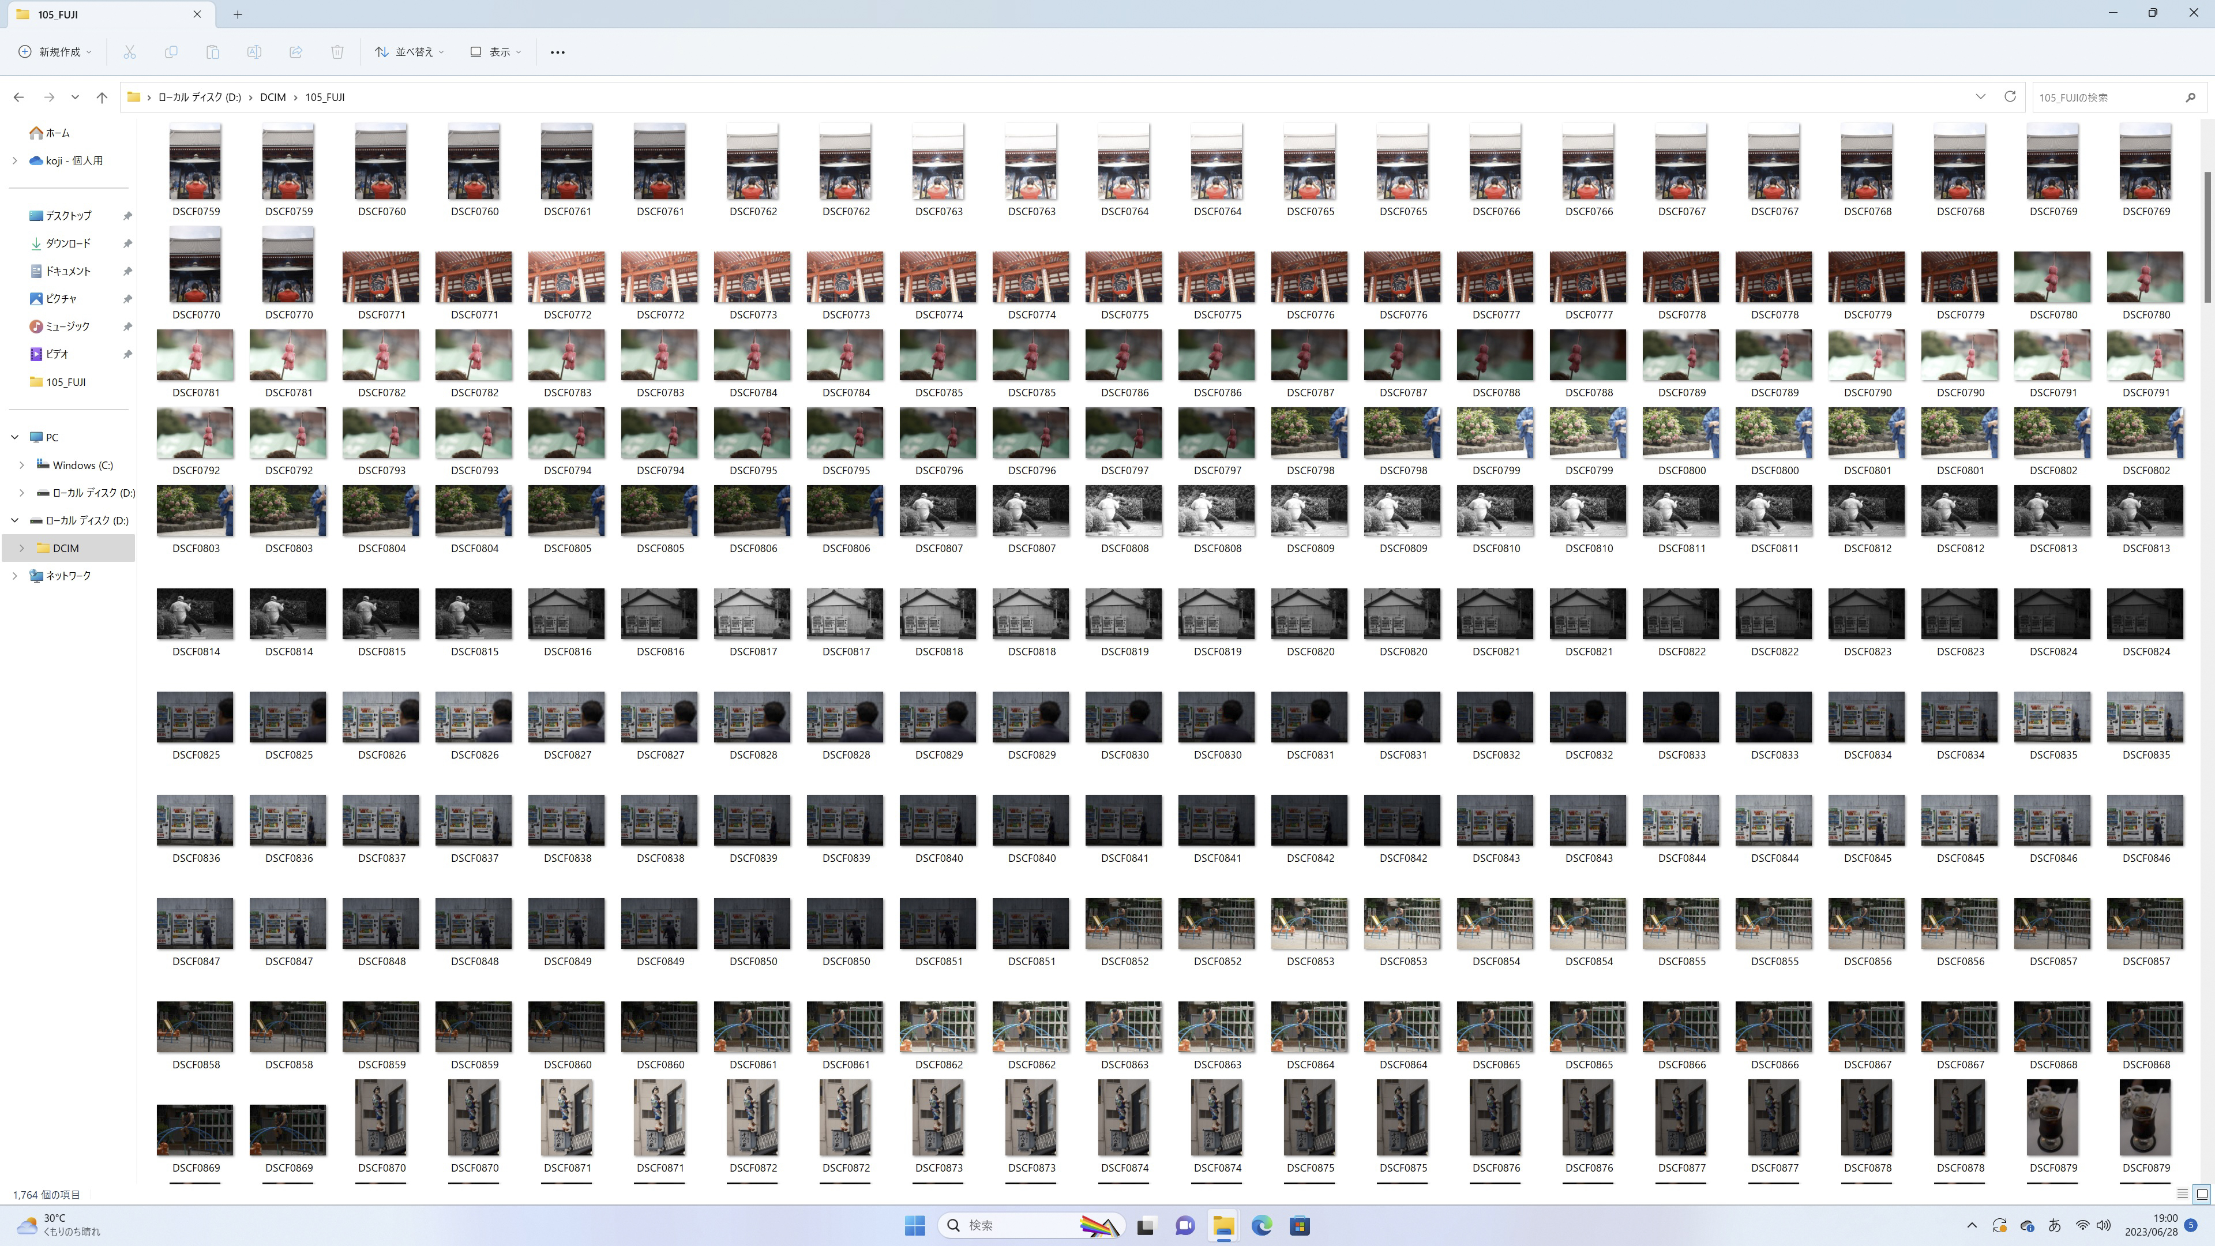Click the Back navigation arrow
The width and height of the screenshot is (2215, 1246).
coord(19,97)
